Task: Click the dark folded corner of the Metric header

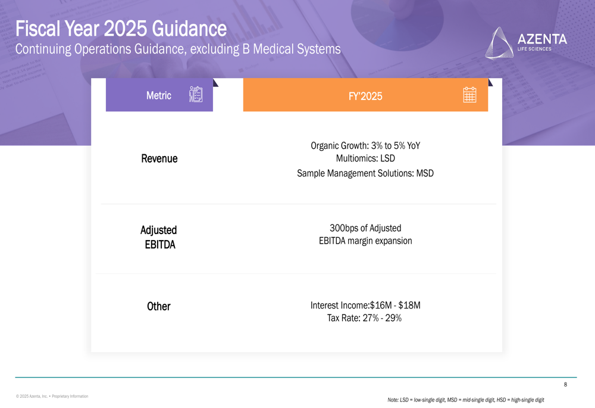Action: tap(215, 83)
